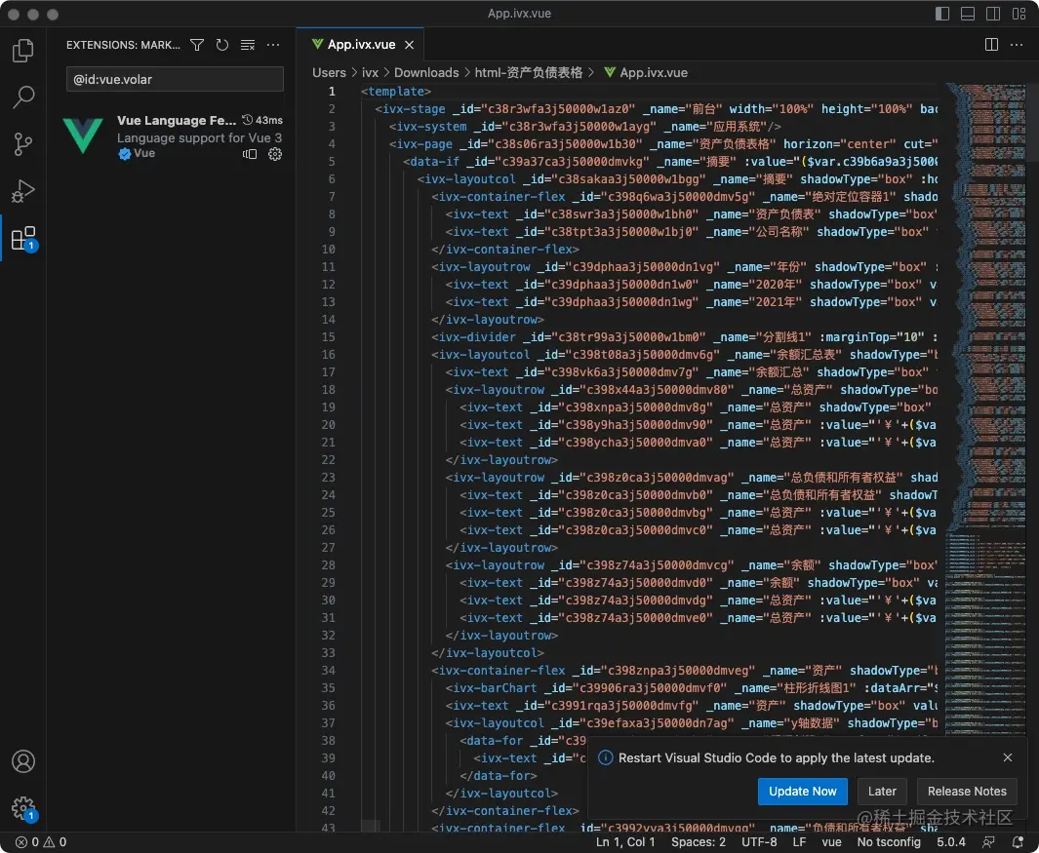Click 43ms activation time label

(268, 121)
